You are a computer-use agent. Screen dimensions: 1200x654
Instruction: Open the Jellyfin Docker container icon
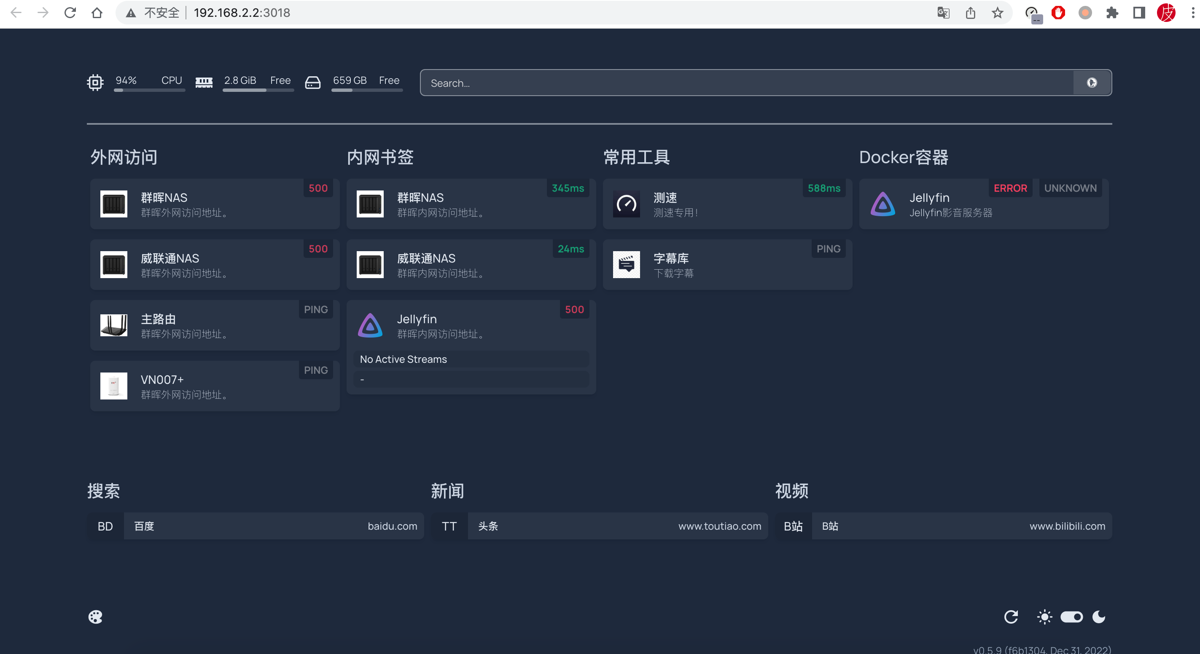pyautogui.click(x=883, y=204)
